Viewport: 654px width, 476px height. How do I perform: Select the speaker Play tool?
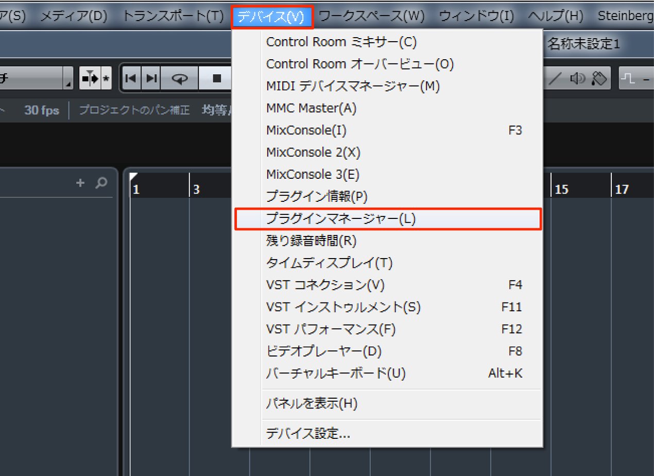click(578, 78)
